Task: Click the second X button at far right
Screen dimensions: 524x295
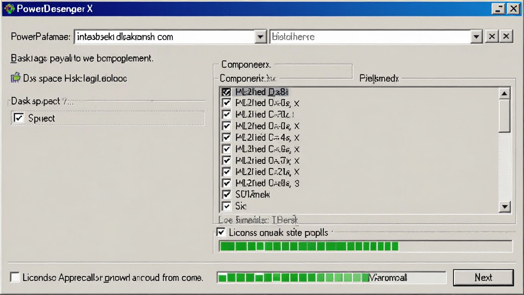Action: pos(506,36)
